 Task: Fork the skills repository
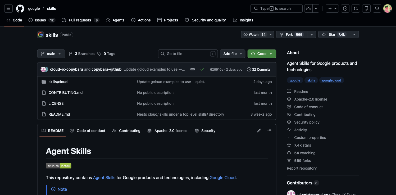(x=292, y=35)
